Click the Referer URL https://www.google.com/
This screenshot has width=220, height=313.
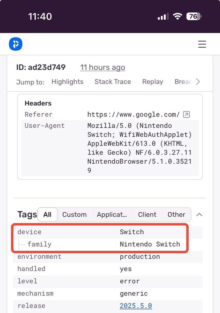(134, 115)
